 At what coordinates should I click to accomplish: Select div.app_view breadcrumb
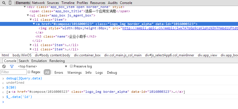click(x=207, y=55)
